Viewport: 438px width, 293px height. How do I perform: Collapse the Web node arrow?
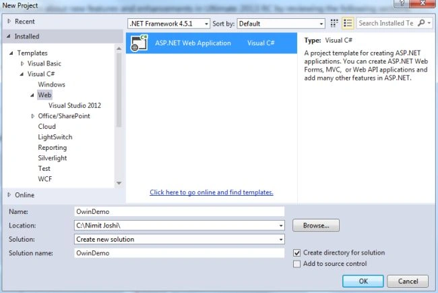[32, 95]
